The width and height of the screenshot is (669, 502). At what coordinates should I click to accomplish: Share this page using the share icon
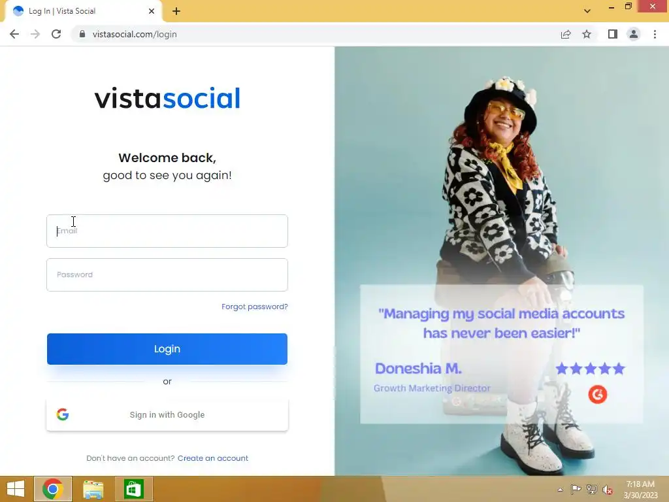(x=566, y=34)
